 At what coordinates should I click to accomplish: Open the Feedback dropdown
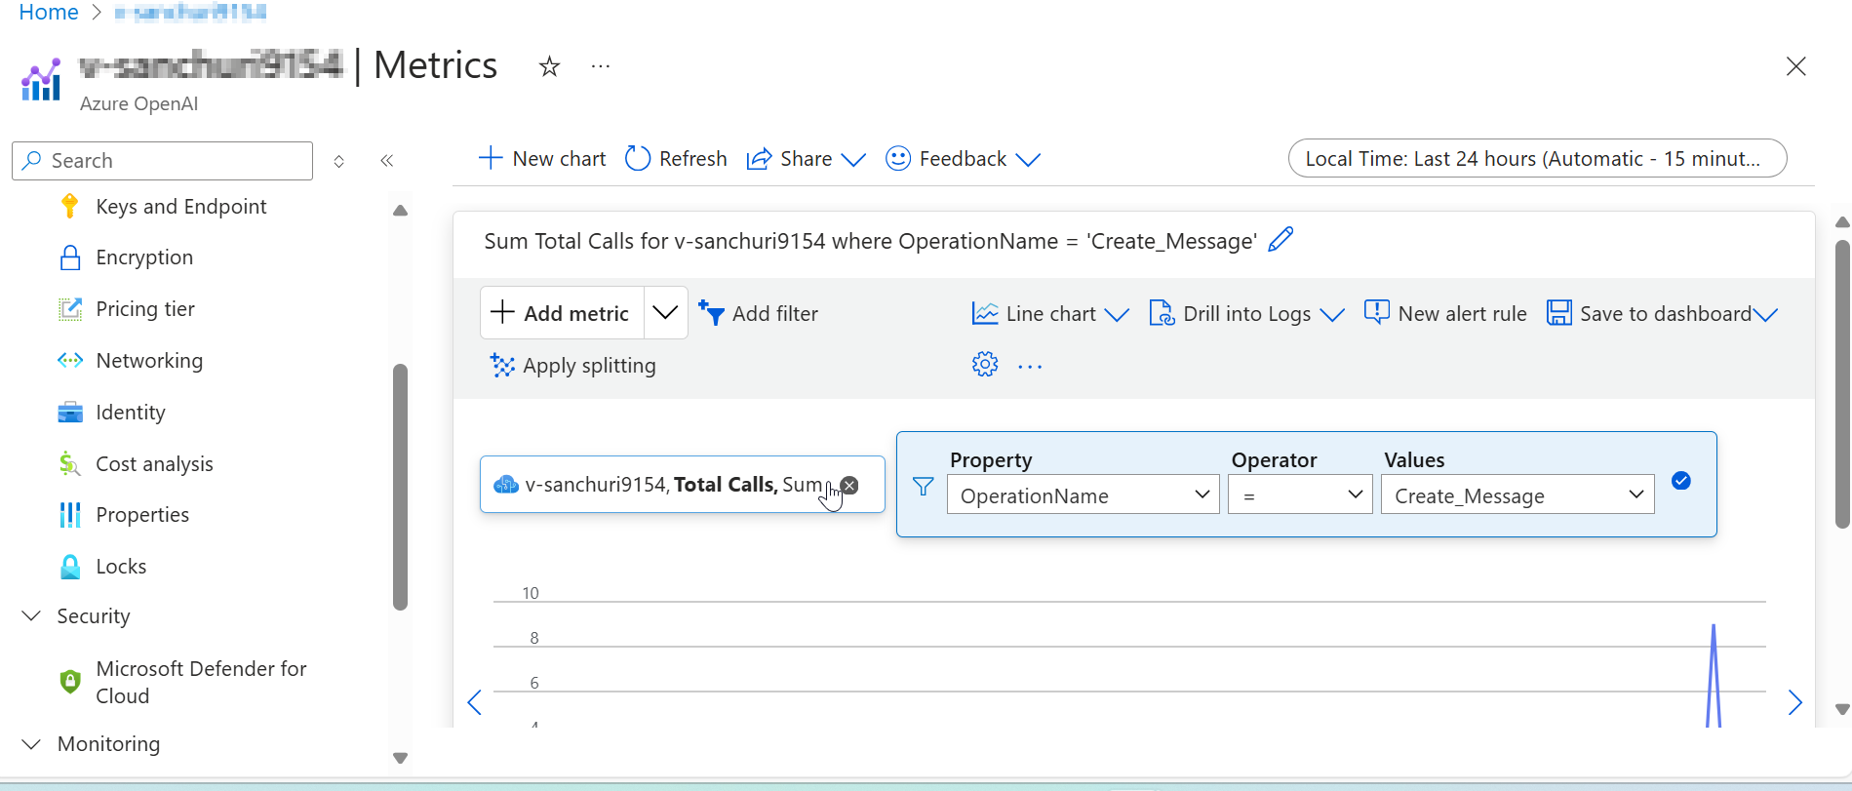[963, 159]
